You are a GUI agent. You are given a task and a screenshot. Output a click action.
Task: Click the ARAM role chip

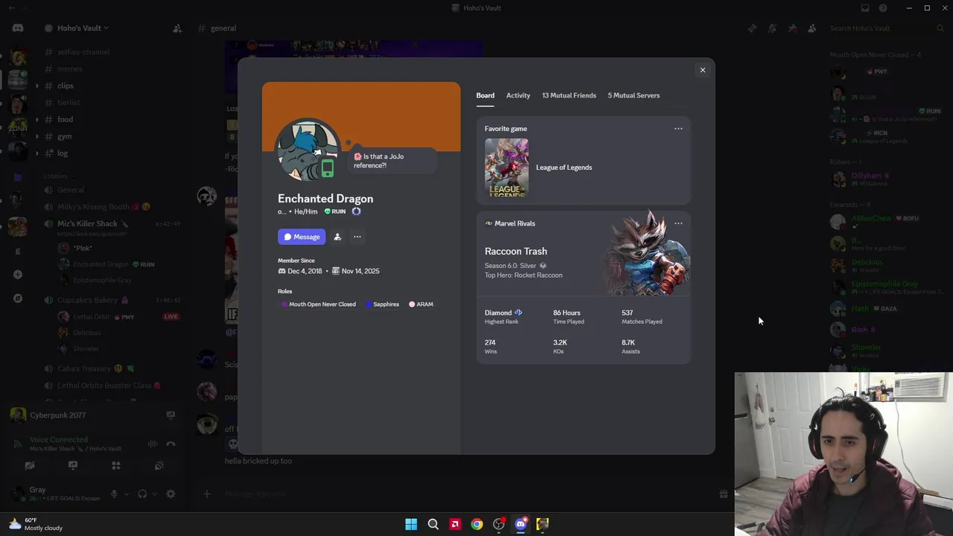pyautogui.click(x=421, y=304)
